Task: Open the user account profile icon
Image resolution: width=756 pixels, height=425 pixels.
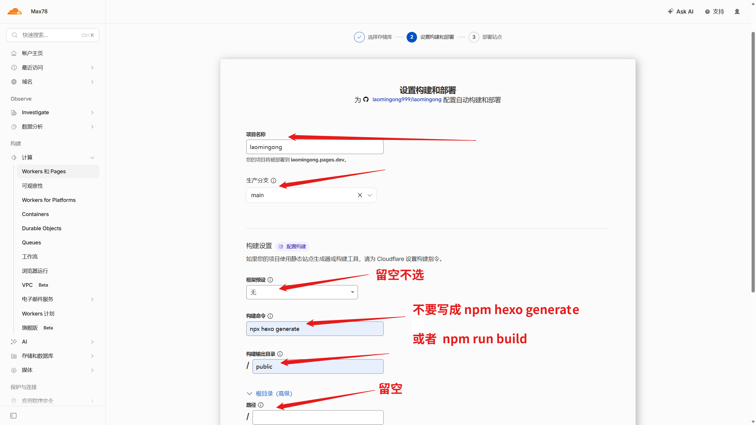Action: coord(737,12)
